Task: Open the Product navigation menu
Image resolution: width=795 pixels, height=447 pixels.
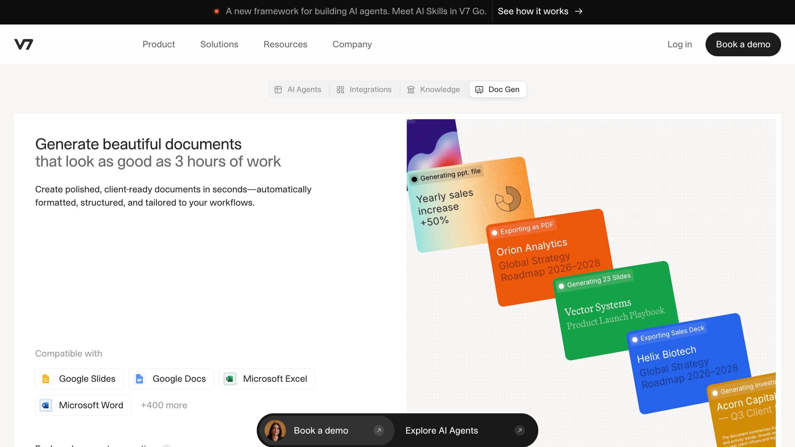Action: click(158, 44)
